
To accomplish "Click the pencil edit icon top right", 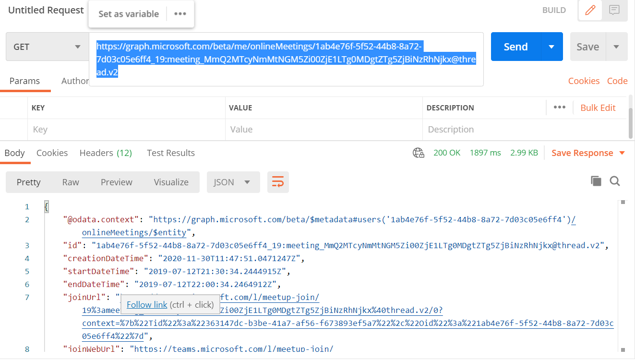I will click(x=589, y=10).
